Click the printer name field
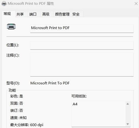This screenshot has height=128, width=139. coord(82,29)
